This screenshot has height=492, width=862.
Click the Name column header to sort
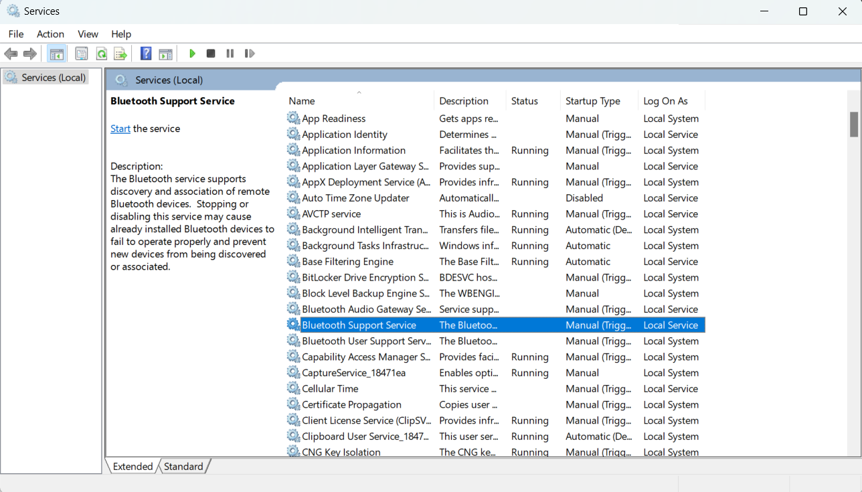[x=302, y=101]
